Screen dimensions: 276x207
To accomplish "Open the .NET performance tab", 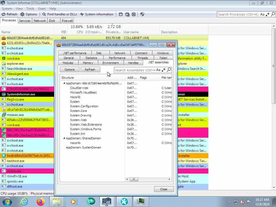I will click(x=75, y=53).
